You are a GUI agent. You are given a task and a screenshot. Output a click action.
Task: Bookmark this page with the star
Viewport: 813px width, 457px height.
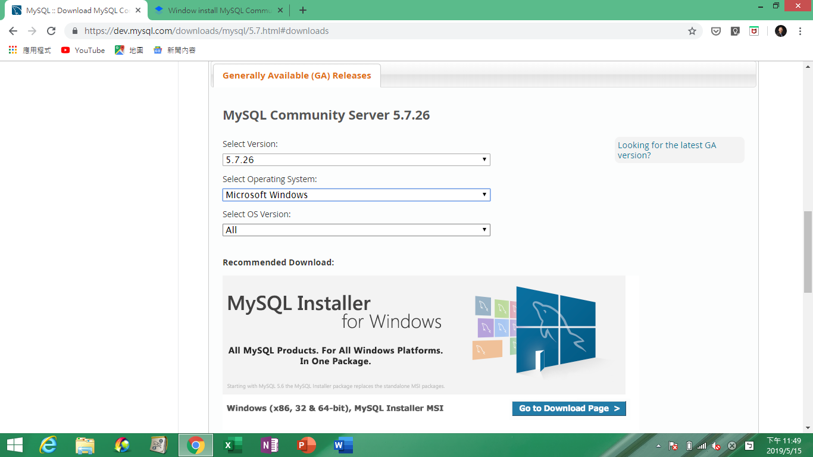coord(692,31)
